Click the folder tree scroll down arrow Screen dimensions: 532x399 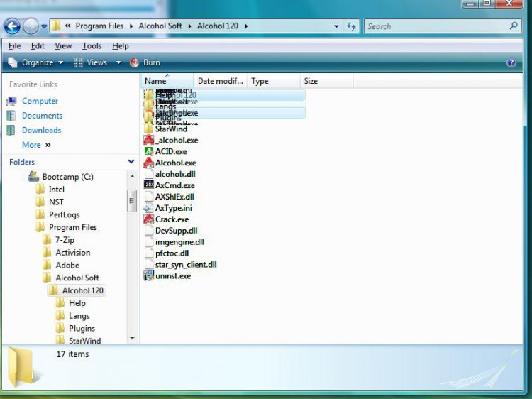point(132,338)
